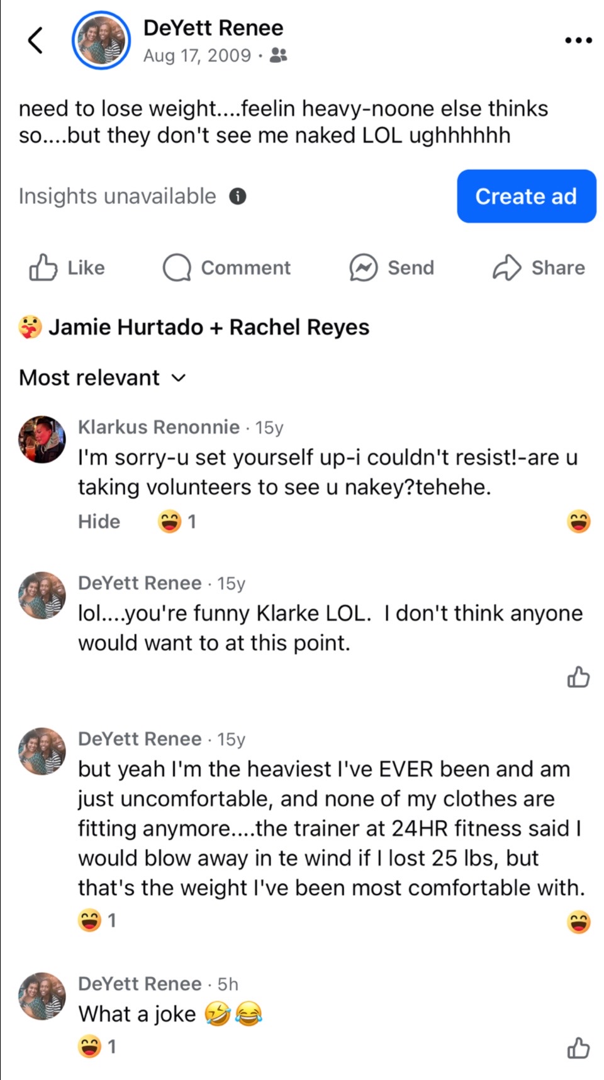Click the Insights unavailable info icon

[237, 196]
